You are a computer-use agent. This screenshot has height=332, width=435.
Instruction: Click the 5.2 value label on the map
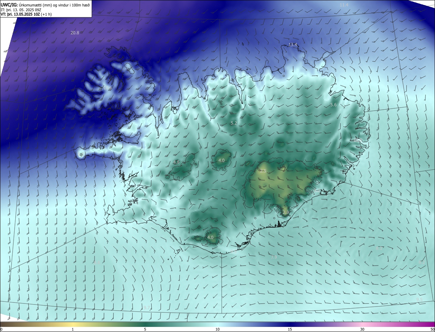coord(234,123)
